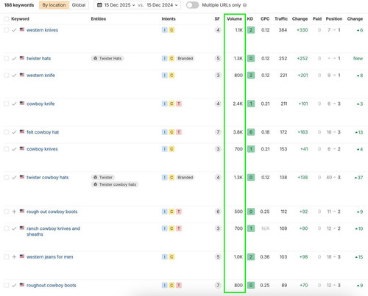This screenshot has height=296, width=368.
Task: Click the checkmark icon for felt cowboy hat
Action: [14, 132]
